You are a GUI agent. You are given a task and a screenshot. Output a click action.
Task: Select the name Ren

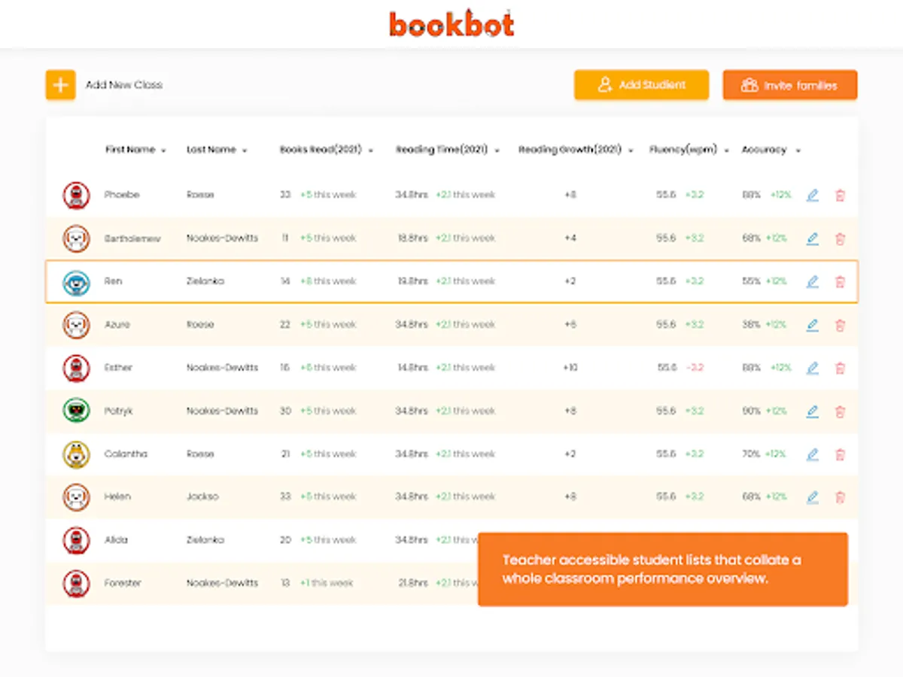113,281
